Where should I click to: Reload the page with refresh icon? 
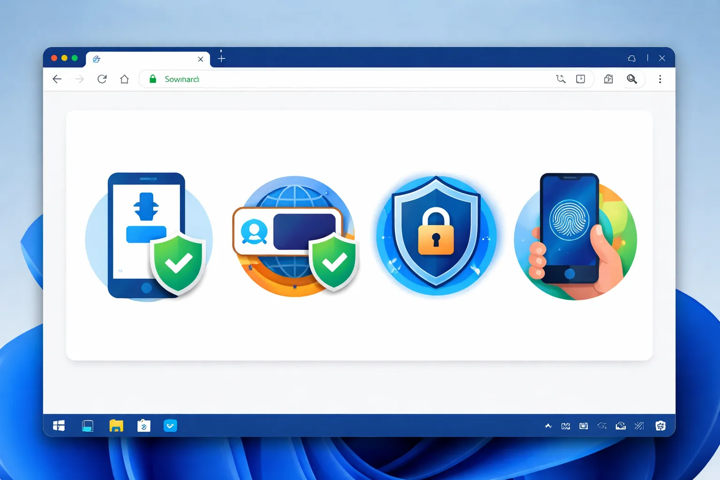point(102,79)
